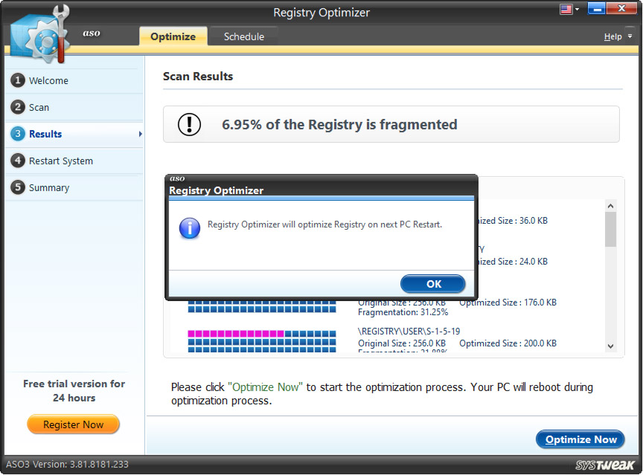Click the language flag selector
This screenshot has height=475, width=643.
pos(566,10)
